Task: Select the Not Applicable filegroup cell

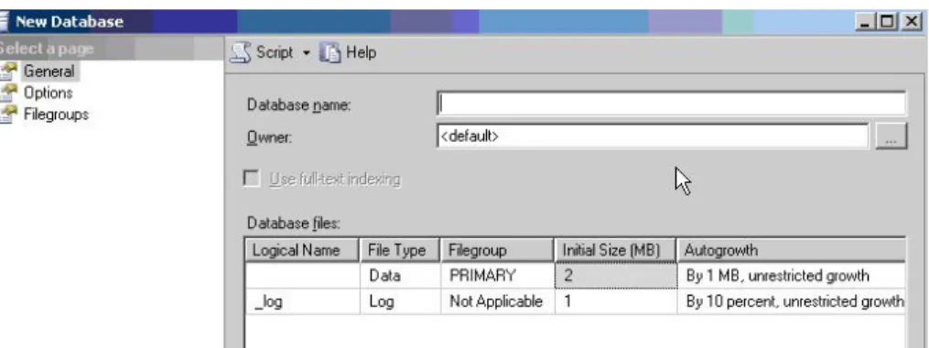Action: point(497,302)
